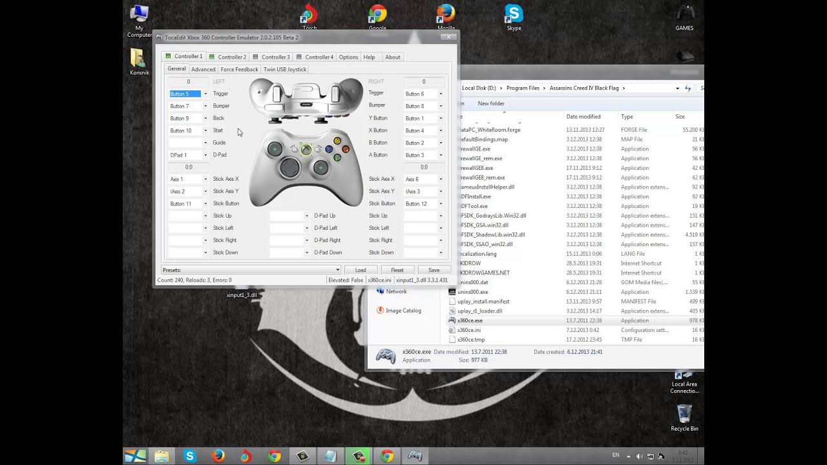Switch to the Controller 4 tab

315,57
